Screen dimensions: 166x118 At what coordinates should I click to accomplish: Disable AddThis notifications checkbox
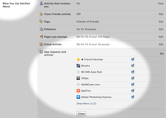(133, 90)
